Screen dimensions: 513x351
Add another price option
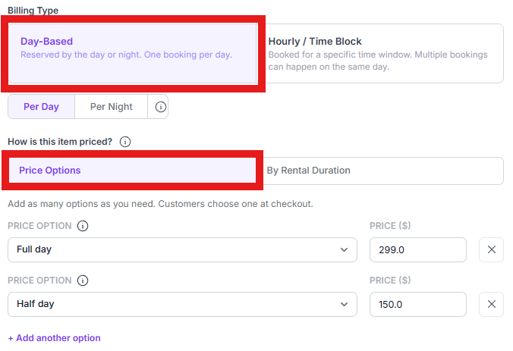(55, 338)
